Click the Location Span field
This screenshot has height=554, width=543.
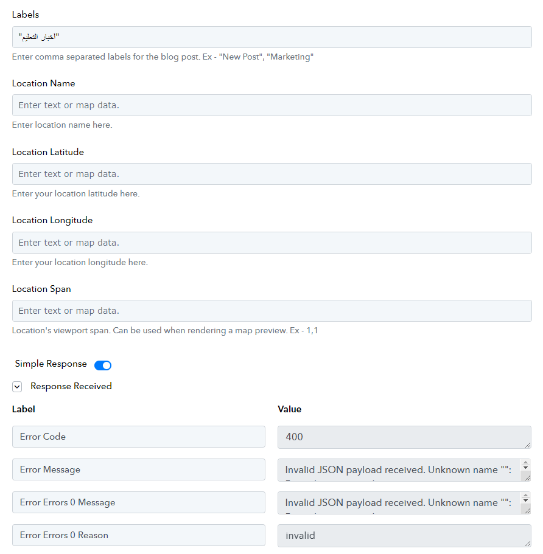(271, 311)
